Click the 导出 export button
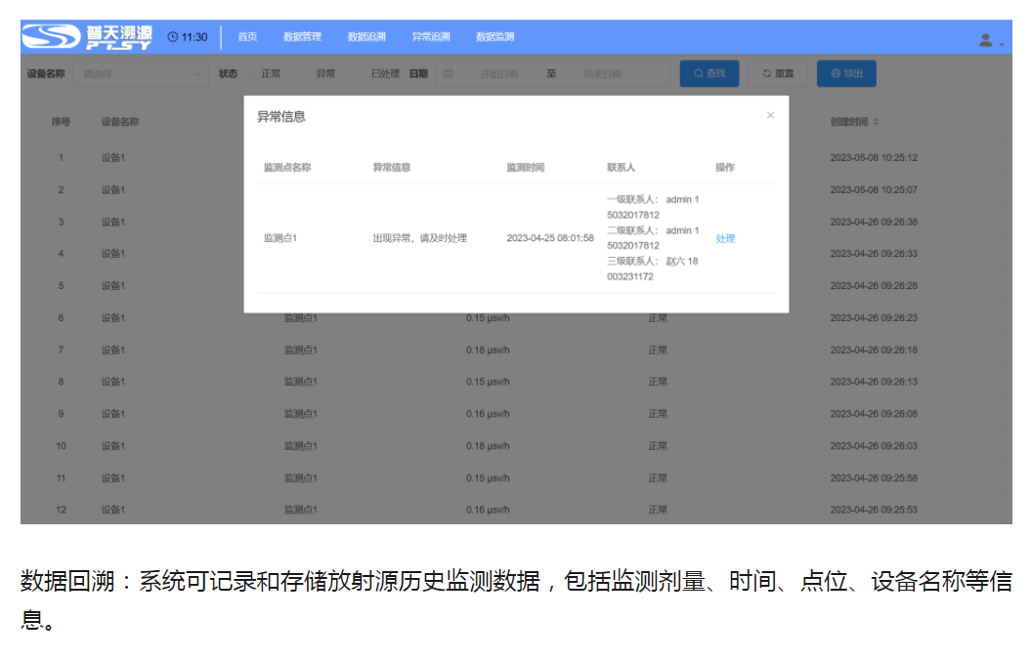 [x=846, y=73]
